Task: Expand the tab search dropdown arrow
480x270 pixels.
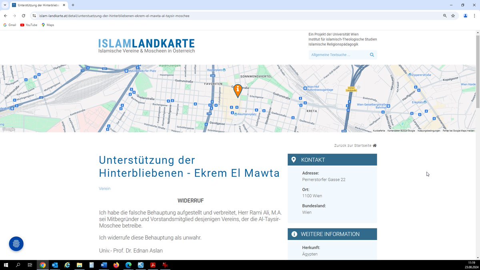Action: click(x=4, y=5)
